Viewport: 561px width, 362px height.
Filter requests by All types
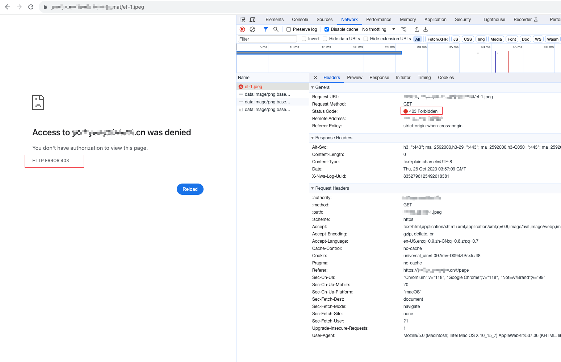click(418, 39)
